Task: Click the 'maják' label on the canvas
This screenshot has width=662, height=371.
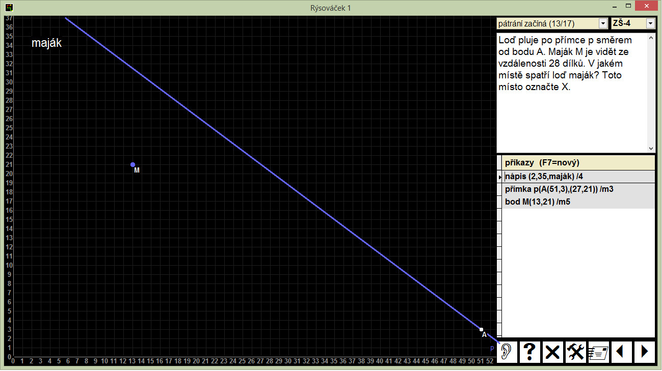Action: click(x=46, y=43)
